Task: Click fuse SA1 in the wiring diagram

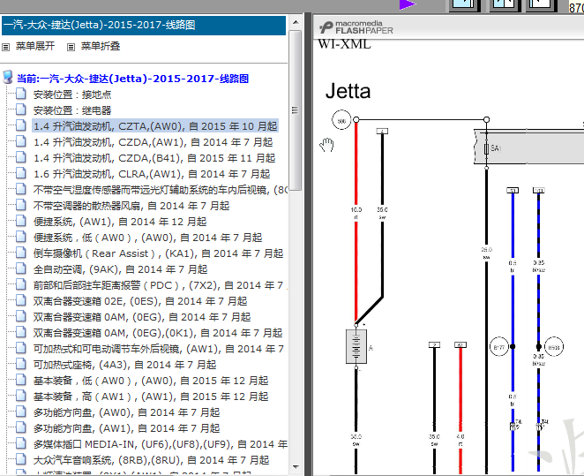Action: (486, 148)
